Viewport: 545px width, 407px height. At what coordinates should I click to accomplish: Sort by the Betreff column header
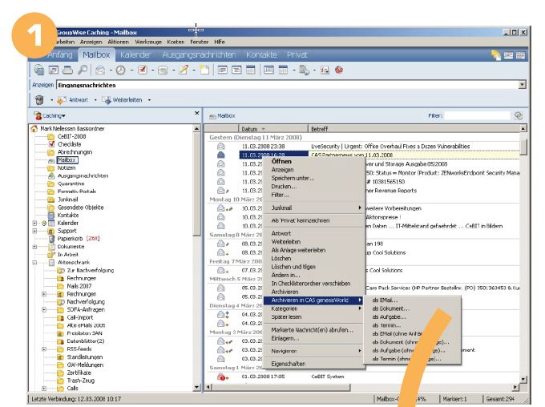pyautogui.click(x=414, y=129)
